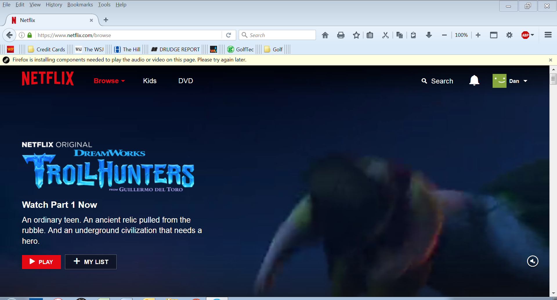
Task: Open a new window icon in toolbar
Action: [x=493, y=35]
